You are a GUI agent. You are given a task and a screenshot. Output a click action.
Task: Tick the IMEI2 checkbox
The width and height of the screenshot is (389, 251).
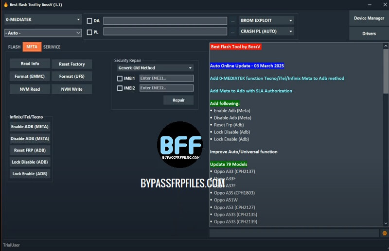point(120,88)
